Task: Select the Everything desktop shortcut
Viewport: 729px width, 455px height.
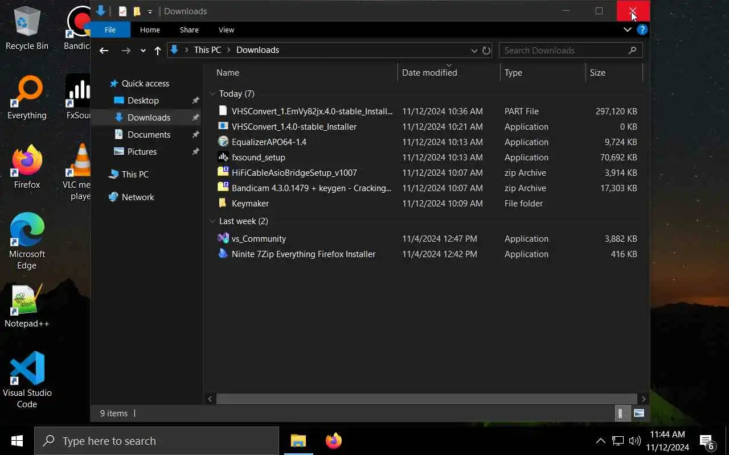Action: point(27,98)
